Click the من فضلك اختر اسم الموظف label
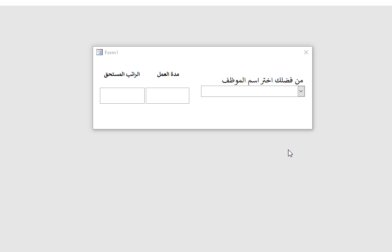 [263, 80]
